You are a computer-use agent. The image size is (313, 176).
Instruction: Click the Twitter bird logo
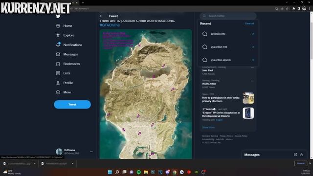tap(58, 16)
